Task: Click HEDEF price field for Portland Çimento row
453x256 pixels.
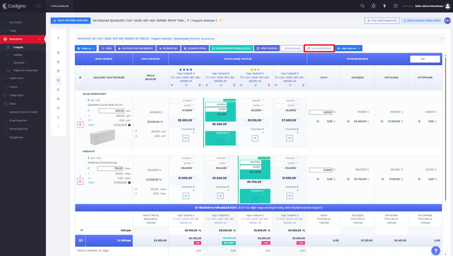Action: point(321,170)
